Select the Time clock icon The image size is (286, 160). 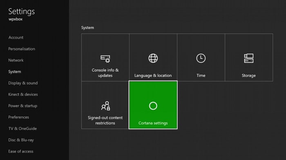pyautogui.click(x=201, y=58)
